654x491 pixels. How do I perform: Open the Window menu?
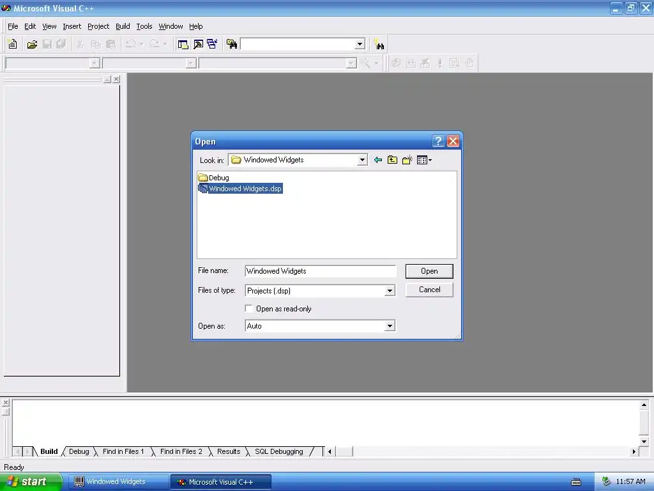tap(171, 26)
